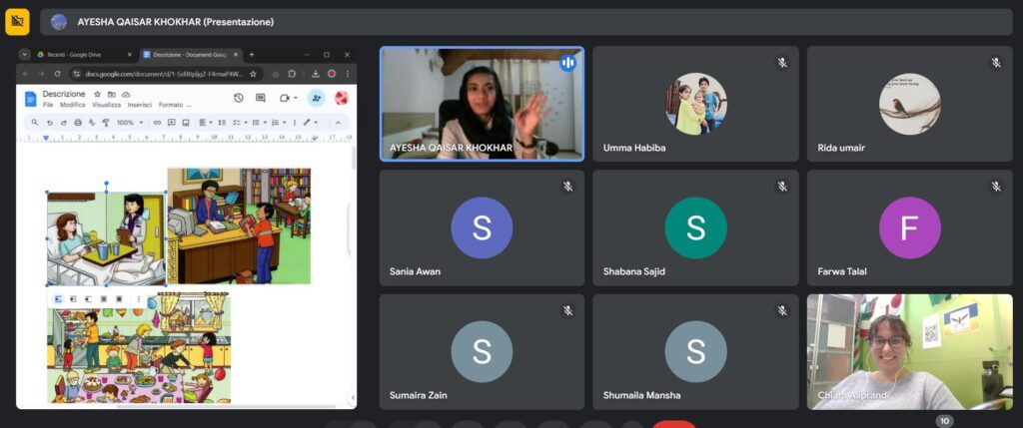
Task: Open the Inserisci menu
Action: pos(139,105)
